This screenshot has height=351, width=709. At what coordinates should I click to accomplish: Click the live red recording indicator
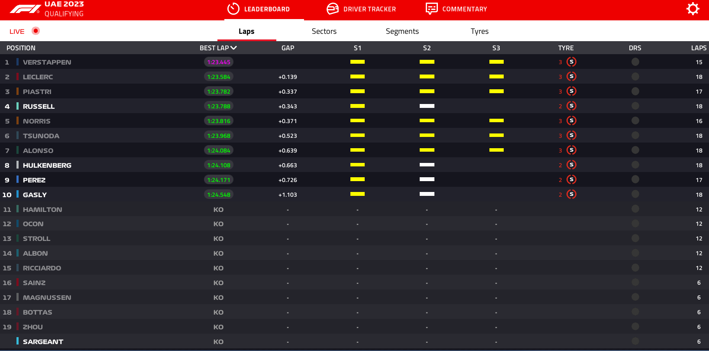(36, 31)
